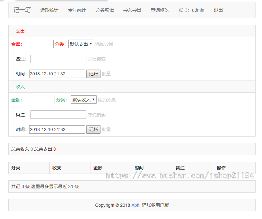
Task: Click the expense 批量 (batch) link
Action: [x=106, y=74]
